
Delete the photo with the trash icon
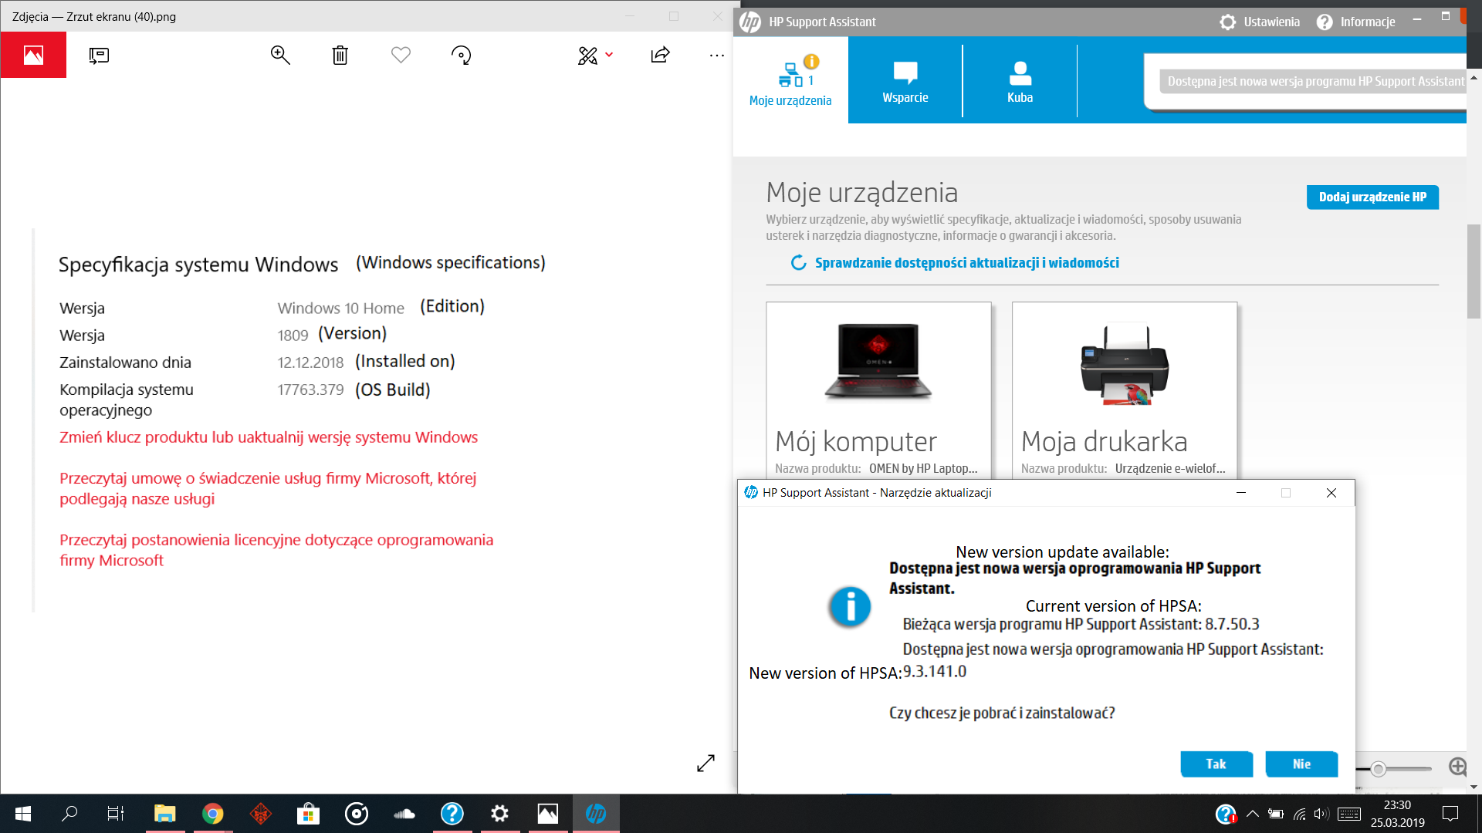coord(340,55)
